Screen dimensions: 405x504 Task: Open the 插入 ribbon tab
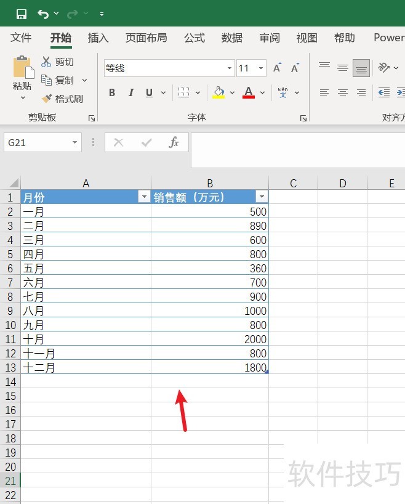[98, 38]
